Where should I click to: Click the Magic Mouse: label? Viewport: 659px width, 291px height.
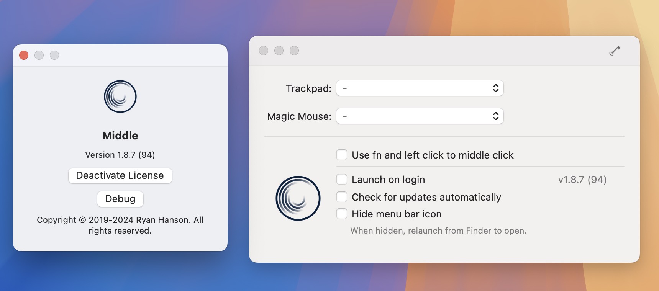(300, 116)
